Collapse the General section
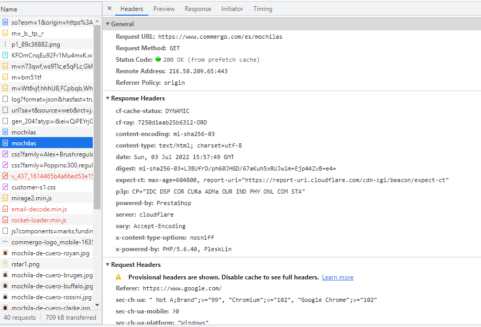Viewport: 481px width, 327px height. point(107,24)
